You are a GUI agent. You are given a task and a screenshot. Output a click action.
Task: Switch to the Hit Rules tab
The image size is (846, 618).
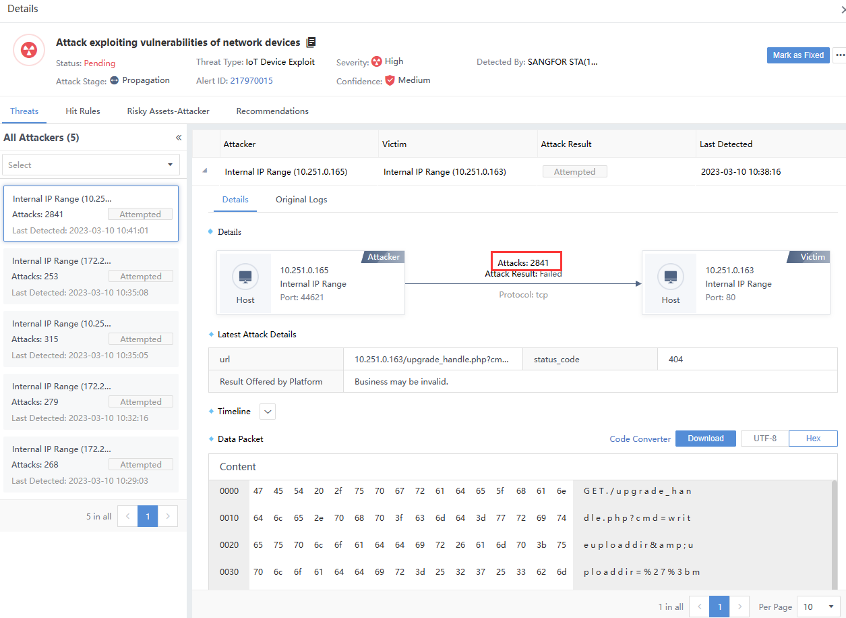point(83,111)
